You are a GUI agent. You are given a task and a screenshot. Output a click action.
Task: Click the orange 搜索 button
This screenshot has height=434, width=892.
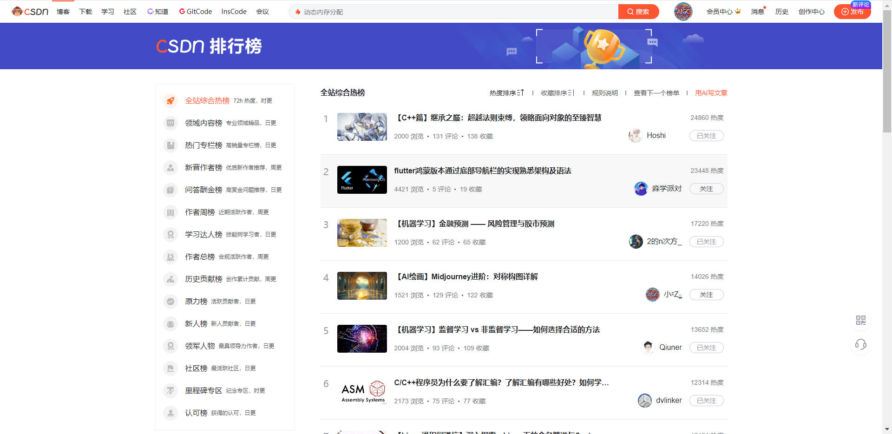point(638,12)
